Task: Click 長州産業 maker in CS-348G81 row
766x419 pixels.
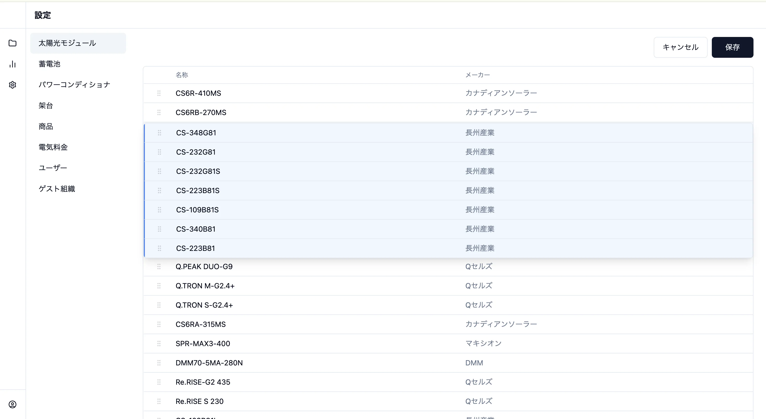Action: [480, 132]
